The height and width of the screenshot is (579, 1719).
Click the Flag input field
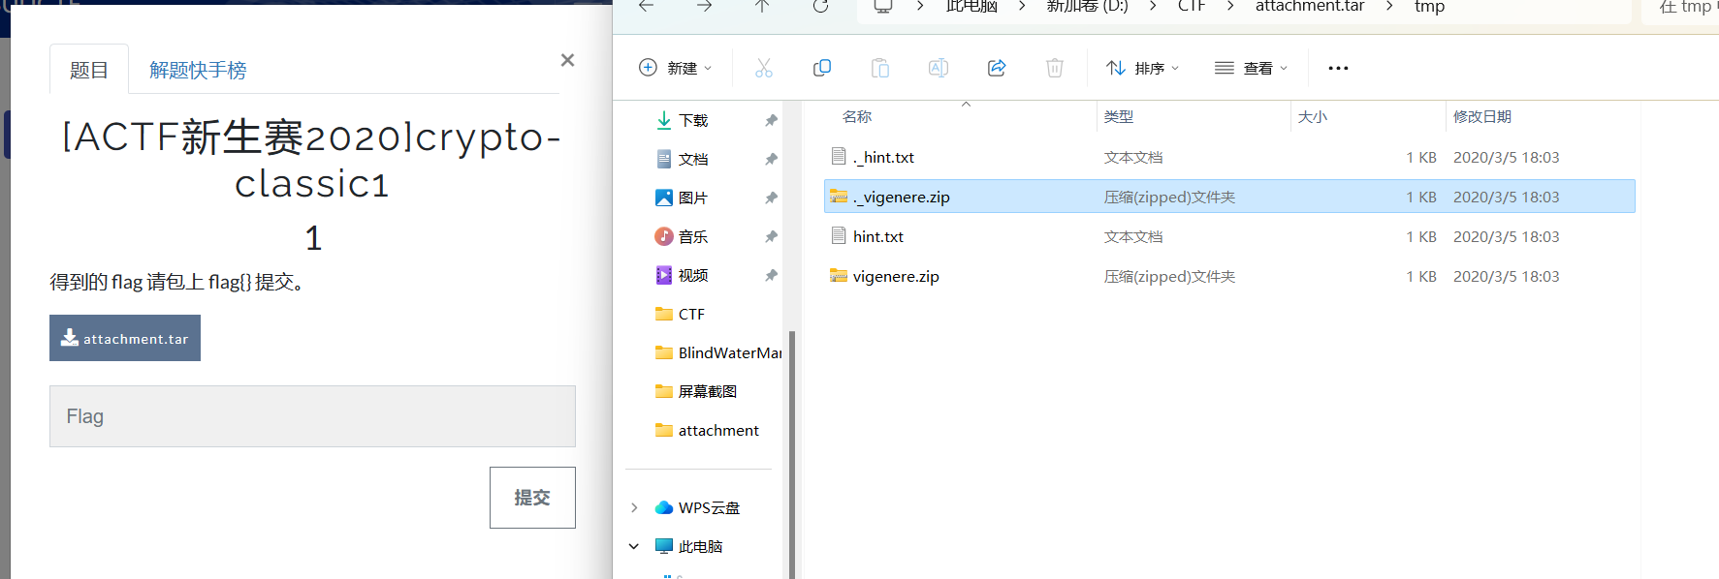tap(312, 416)
